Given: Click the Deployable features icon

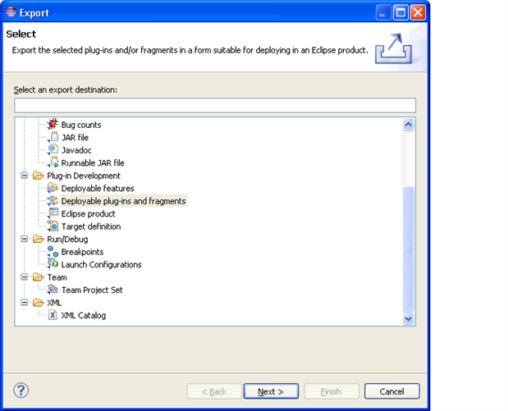Looking at the screenshot, I should click(x=53, y=188).
